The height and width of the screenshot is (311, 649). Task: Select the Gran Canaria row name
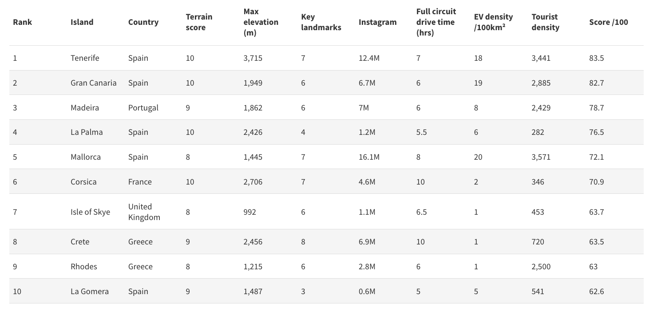coord(93,83)
